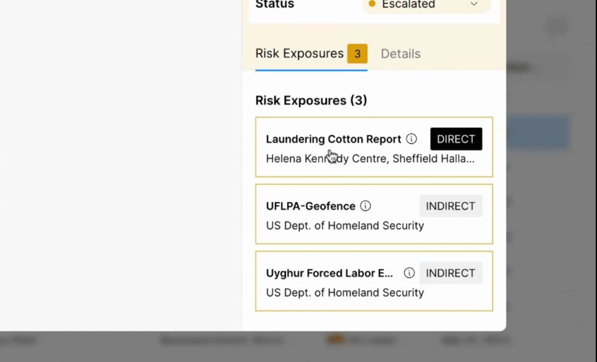Viewport: 597px width, 362px height.
Task: Click the yellow status dot beside Escalated
Action: [372, 4]
